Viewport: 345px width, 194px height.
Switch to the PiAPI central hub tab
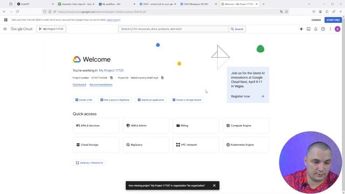(157, 4)
